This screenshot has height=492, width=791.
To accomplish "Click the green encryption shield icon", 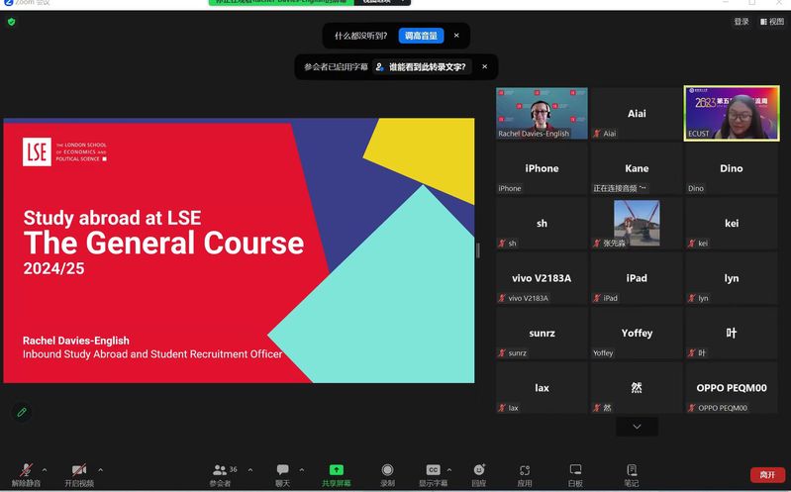I will tap(12, 22).
